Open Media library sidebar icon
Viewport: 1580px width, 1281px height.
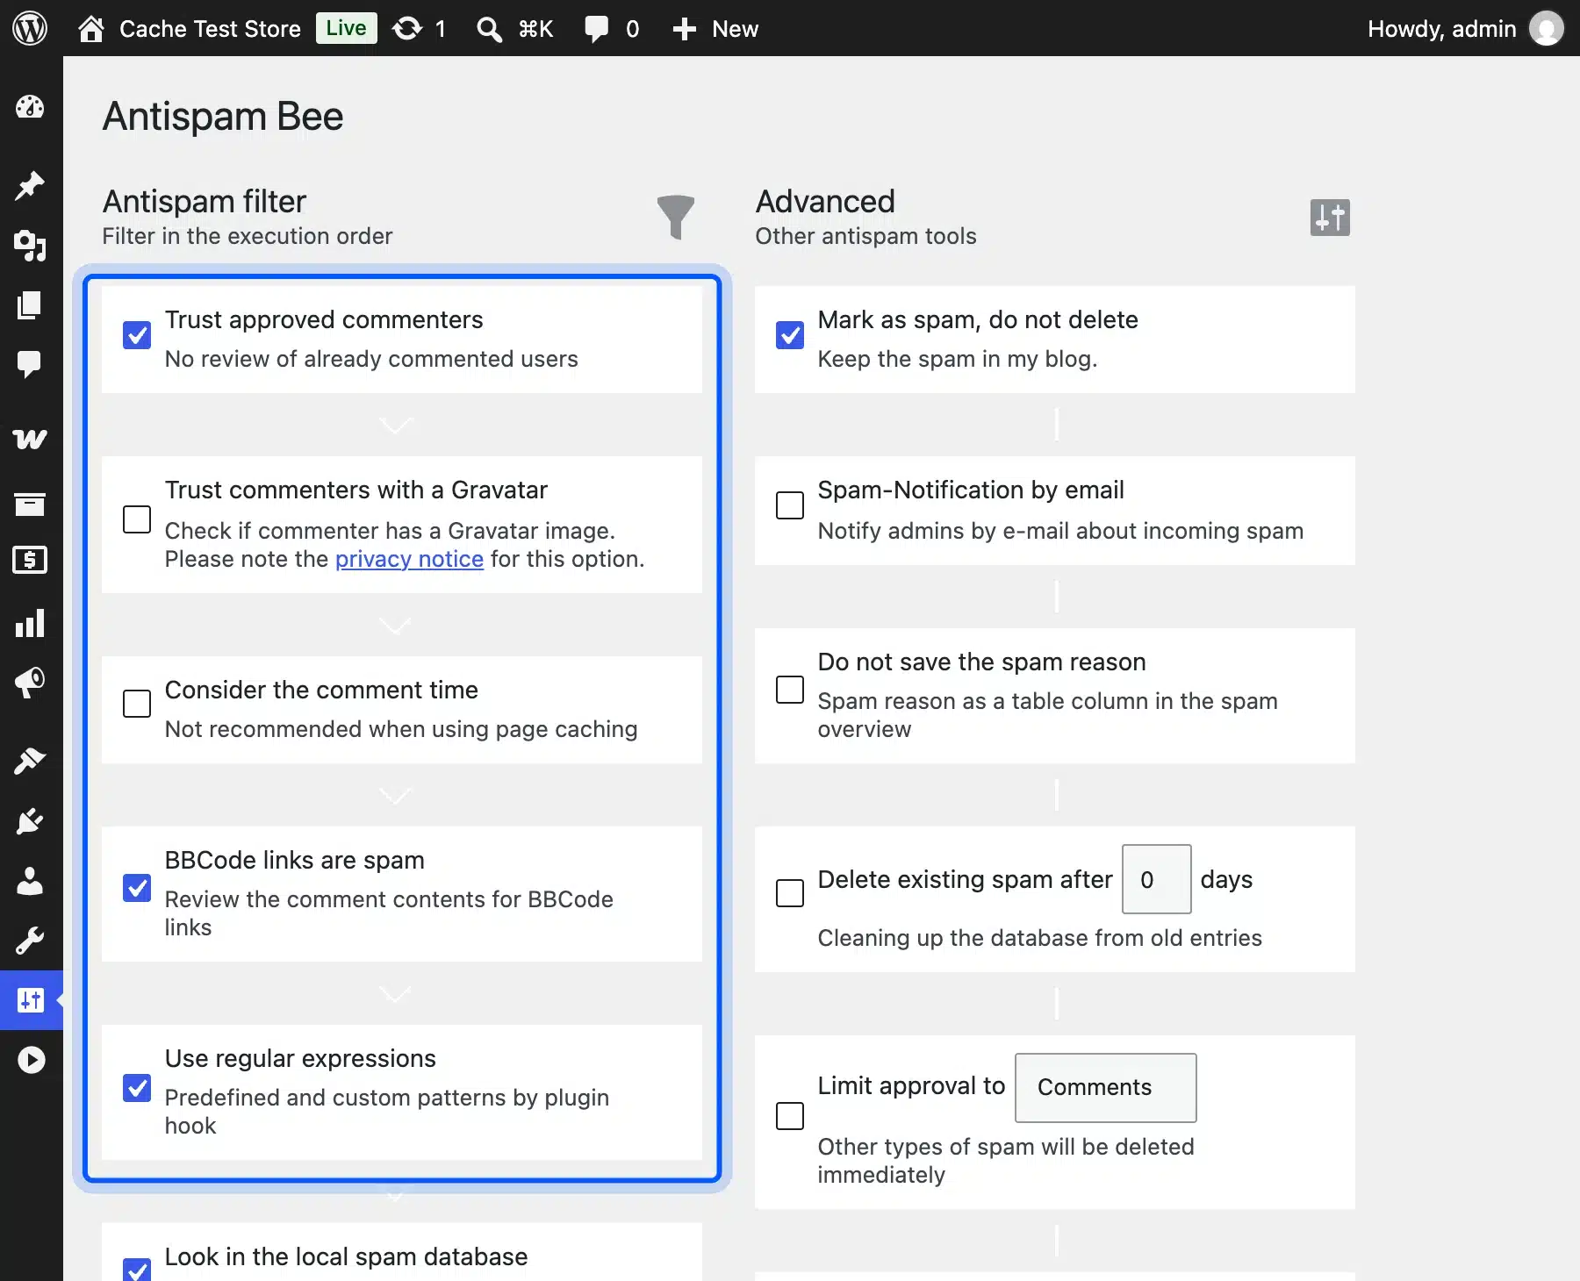pyautogui.click(x=30, y=246)
